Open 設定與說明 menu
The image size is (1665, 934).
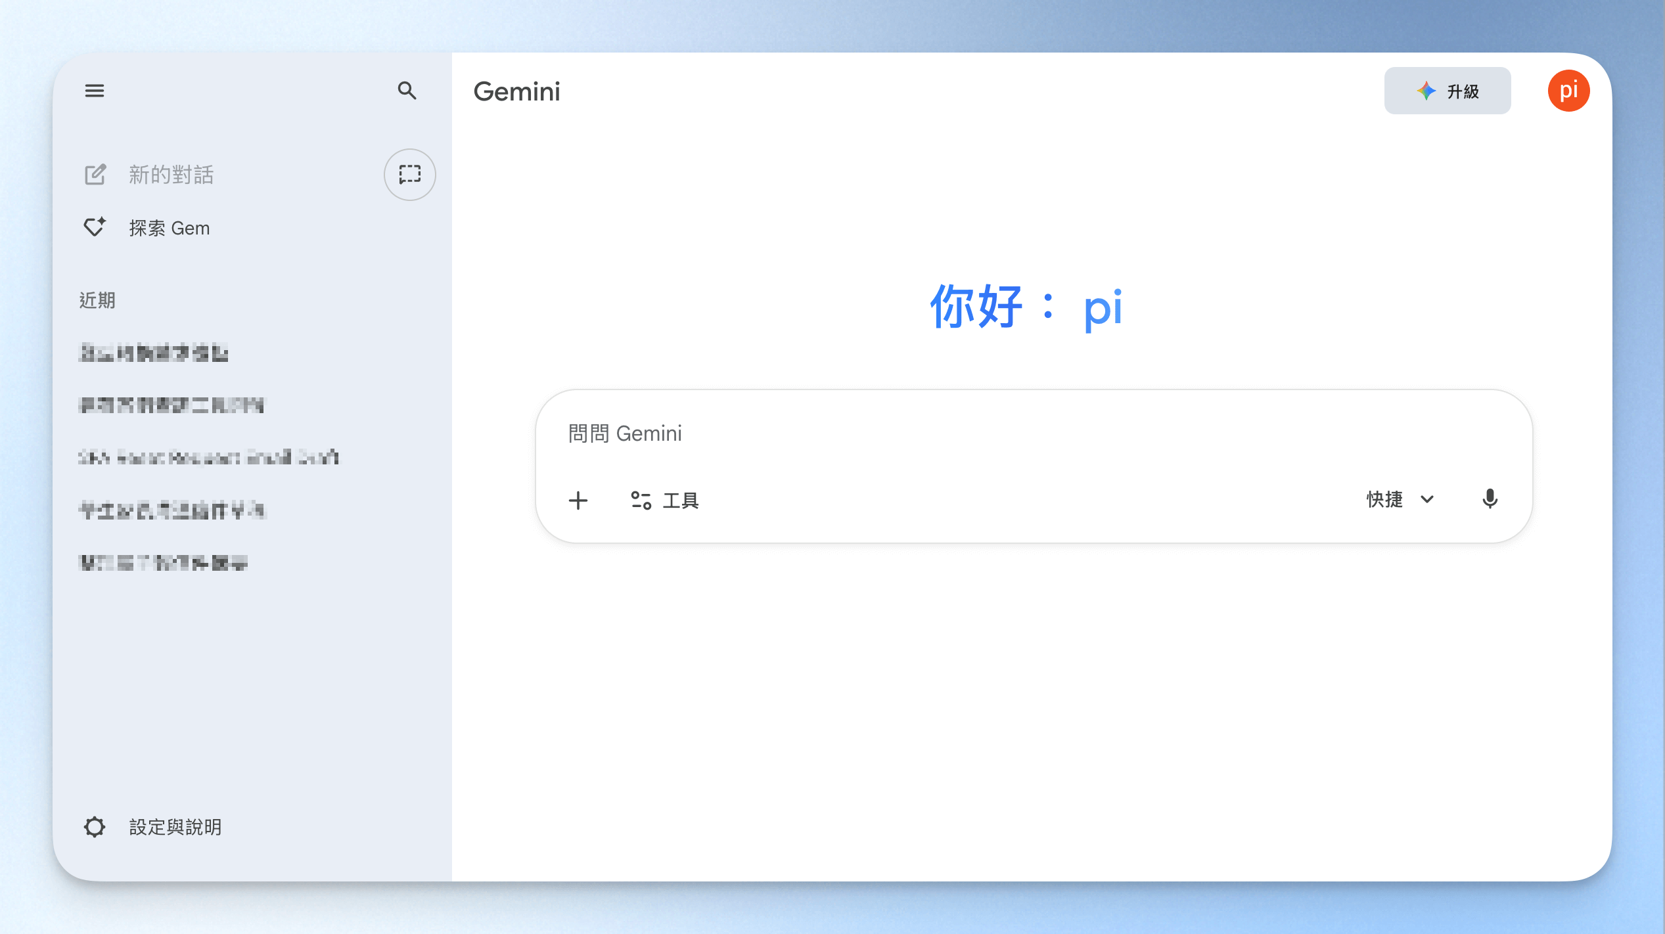tap(175, 827)
